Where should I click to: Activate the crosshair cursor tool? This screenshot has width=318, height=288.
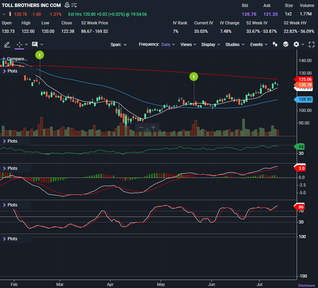click(20, 45)
